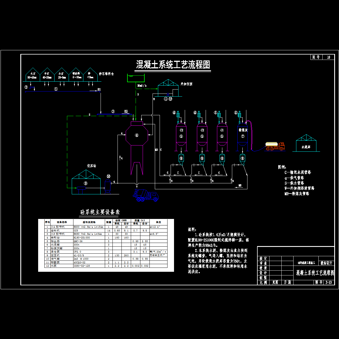This screenshot has width=339, height=339.
Task: Select legend entry MH—粉煤灰管路
Action: [x=297, y=194]
